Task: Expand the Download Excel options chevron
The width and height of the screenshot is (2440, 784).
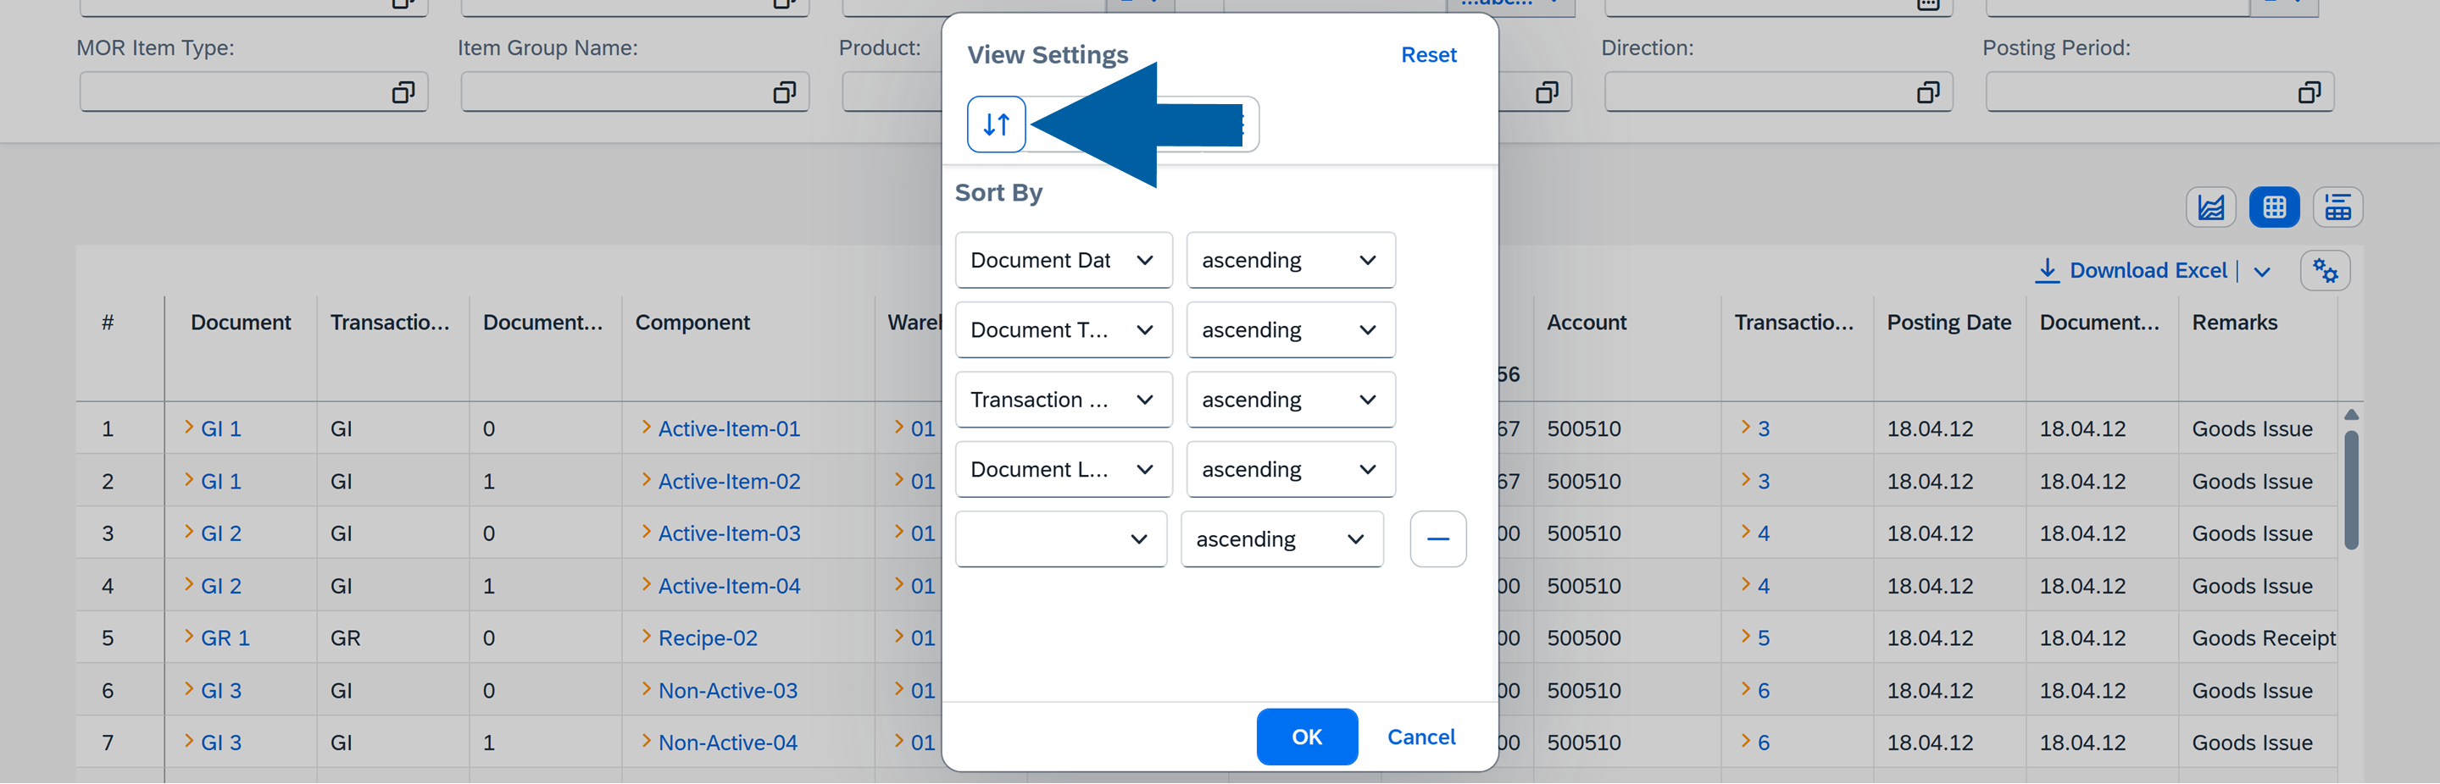Action: 2264,272
